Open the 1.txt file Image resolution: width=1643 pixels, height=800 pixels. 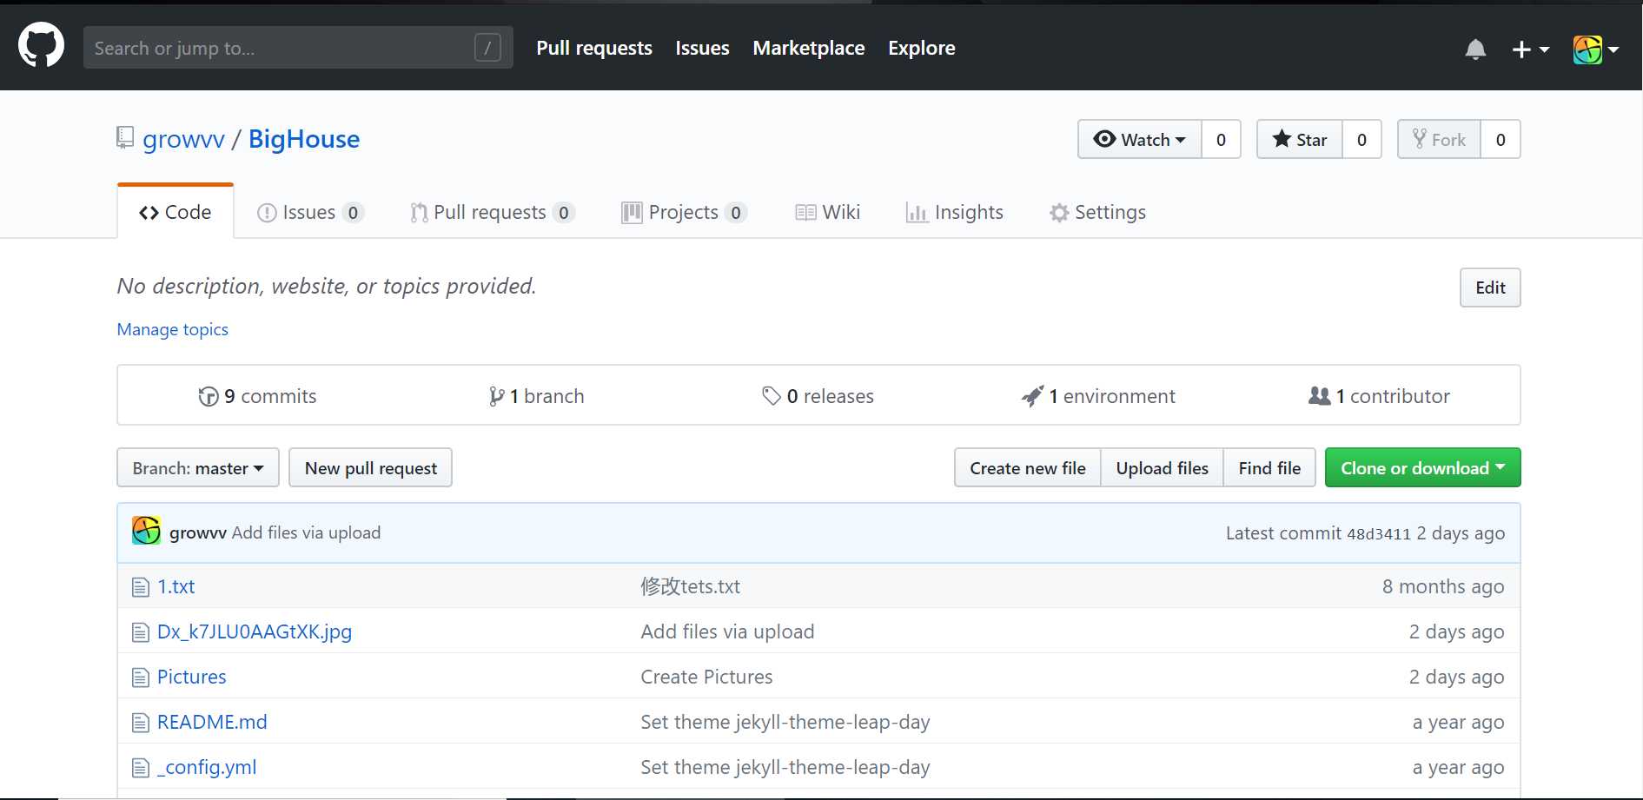tap(176, 586)
